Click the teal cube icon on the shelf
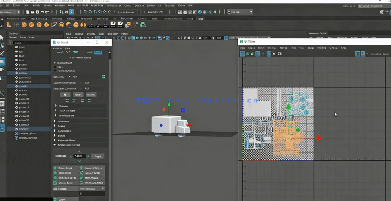 coord(143,25)
